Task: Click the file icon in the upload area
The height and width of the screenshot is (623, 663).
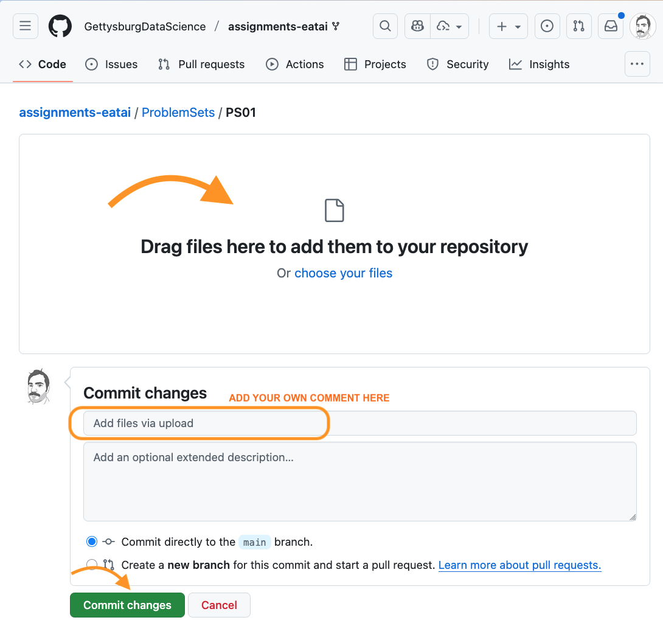Action: 335,211
